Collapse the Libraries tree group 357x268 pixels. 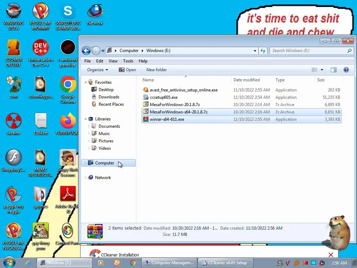click(86, 119)
